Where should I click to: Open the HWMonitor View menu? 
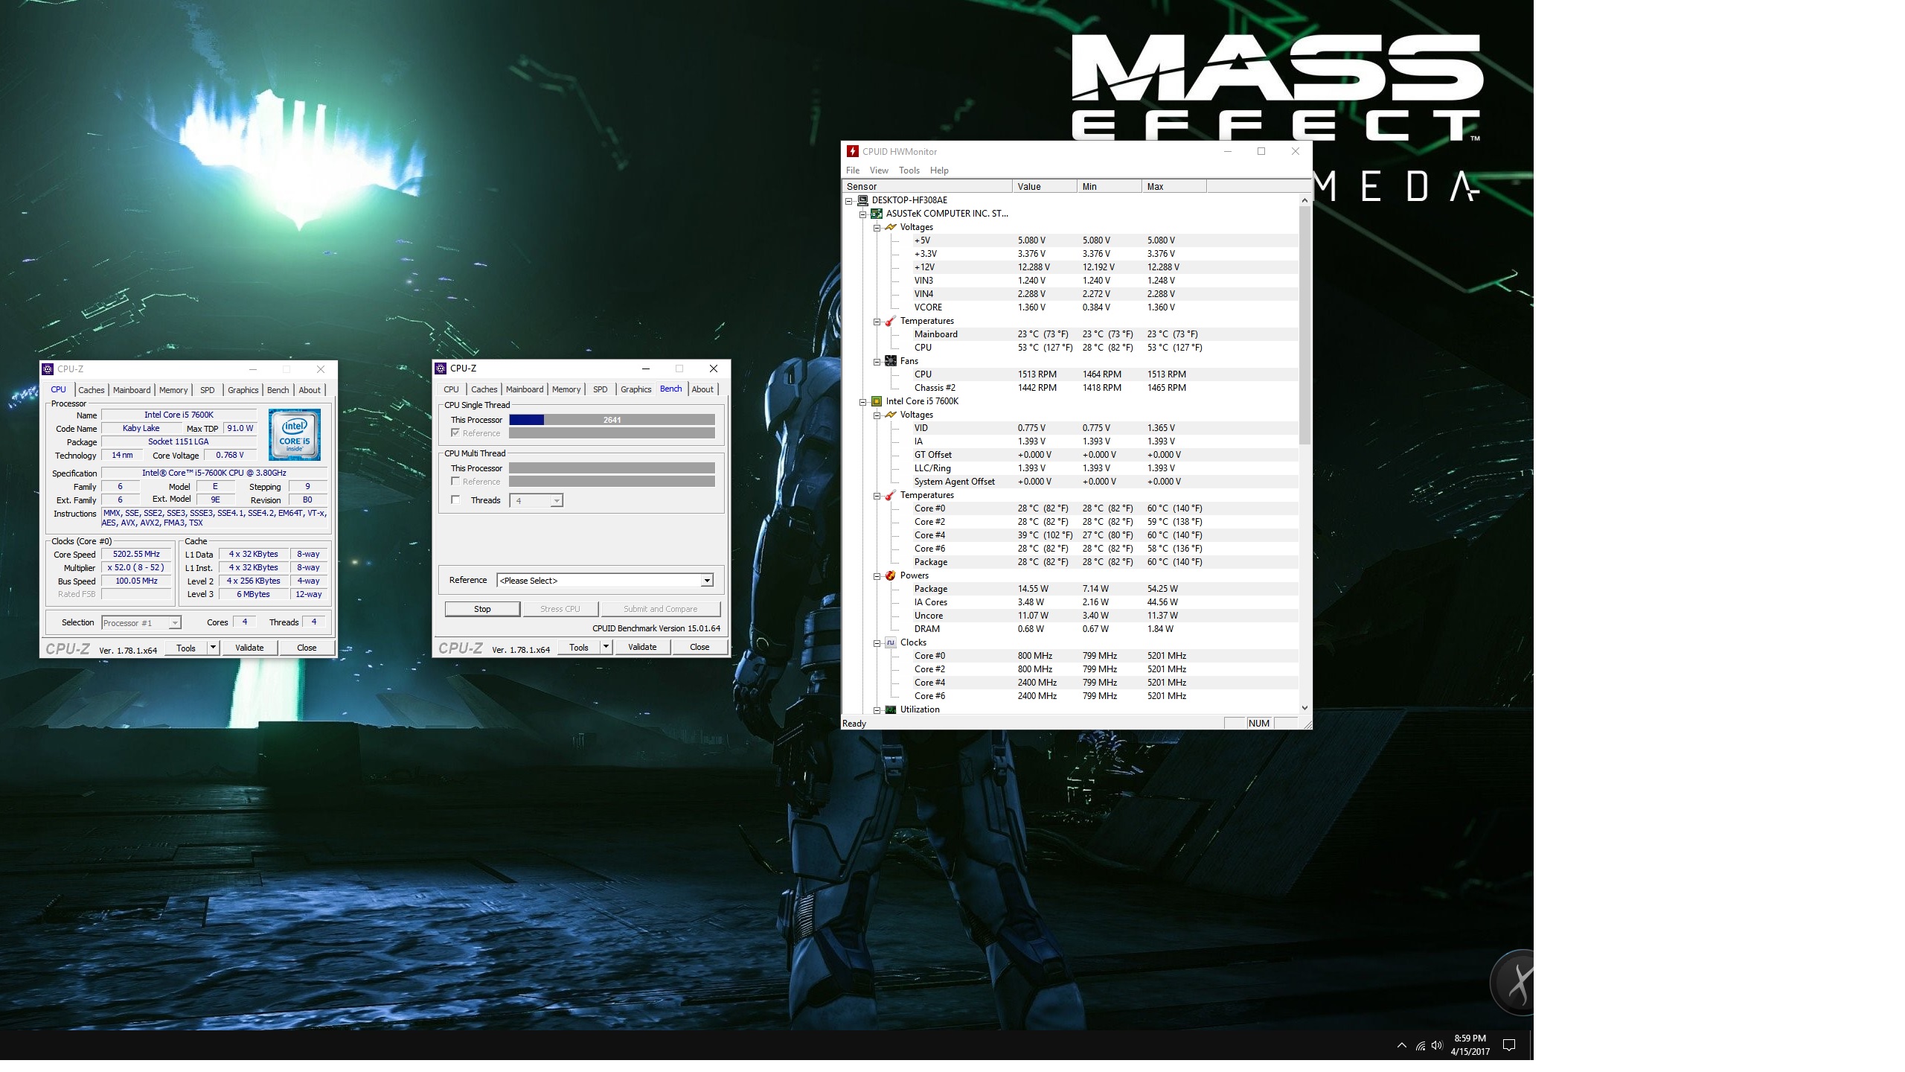click(879, 170)
